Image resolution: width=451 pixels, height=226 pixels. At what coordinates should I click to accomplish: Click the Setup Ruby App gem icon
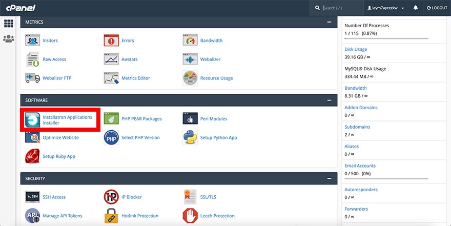pos(32,156)
